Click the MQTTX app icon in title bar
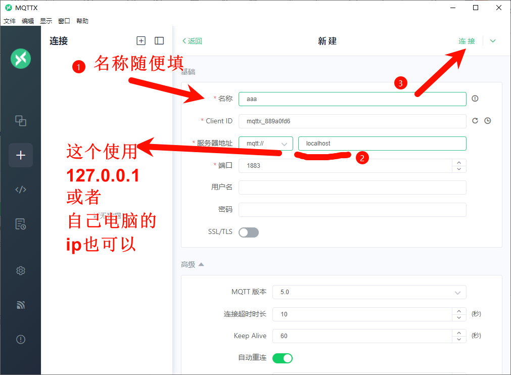511x375 pixels. coord(9,8)
